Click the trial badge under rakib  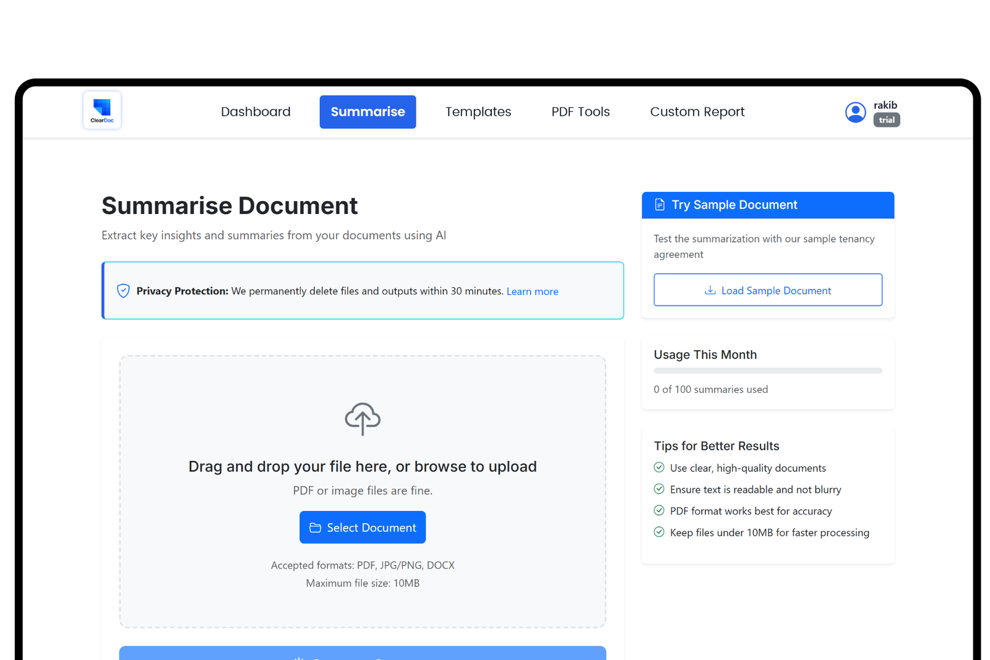pos(887,120)
